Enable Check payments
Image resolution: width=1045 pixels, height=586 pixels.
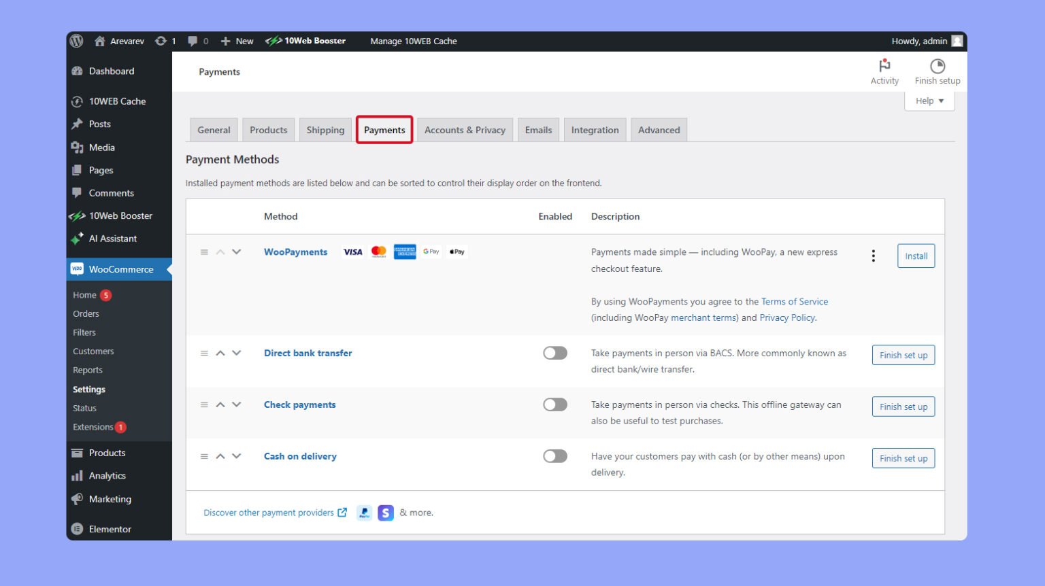pos(554,404)
